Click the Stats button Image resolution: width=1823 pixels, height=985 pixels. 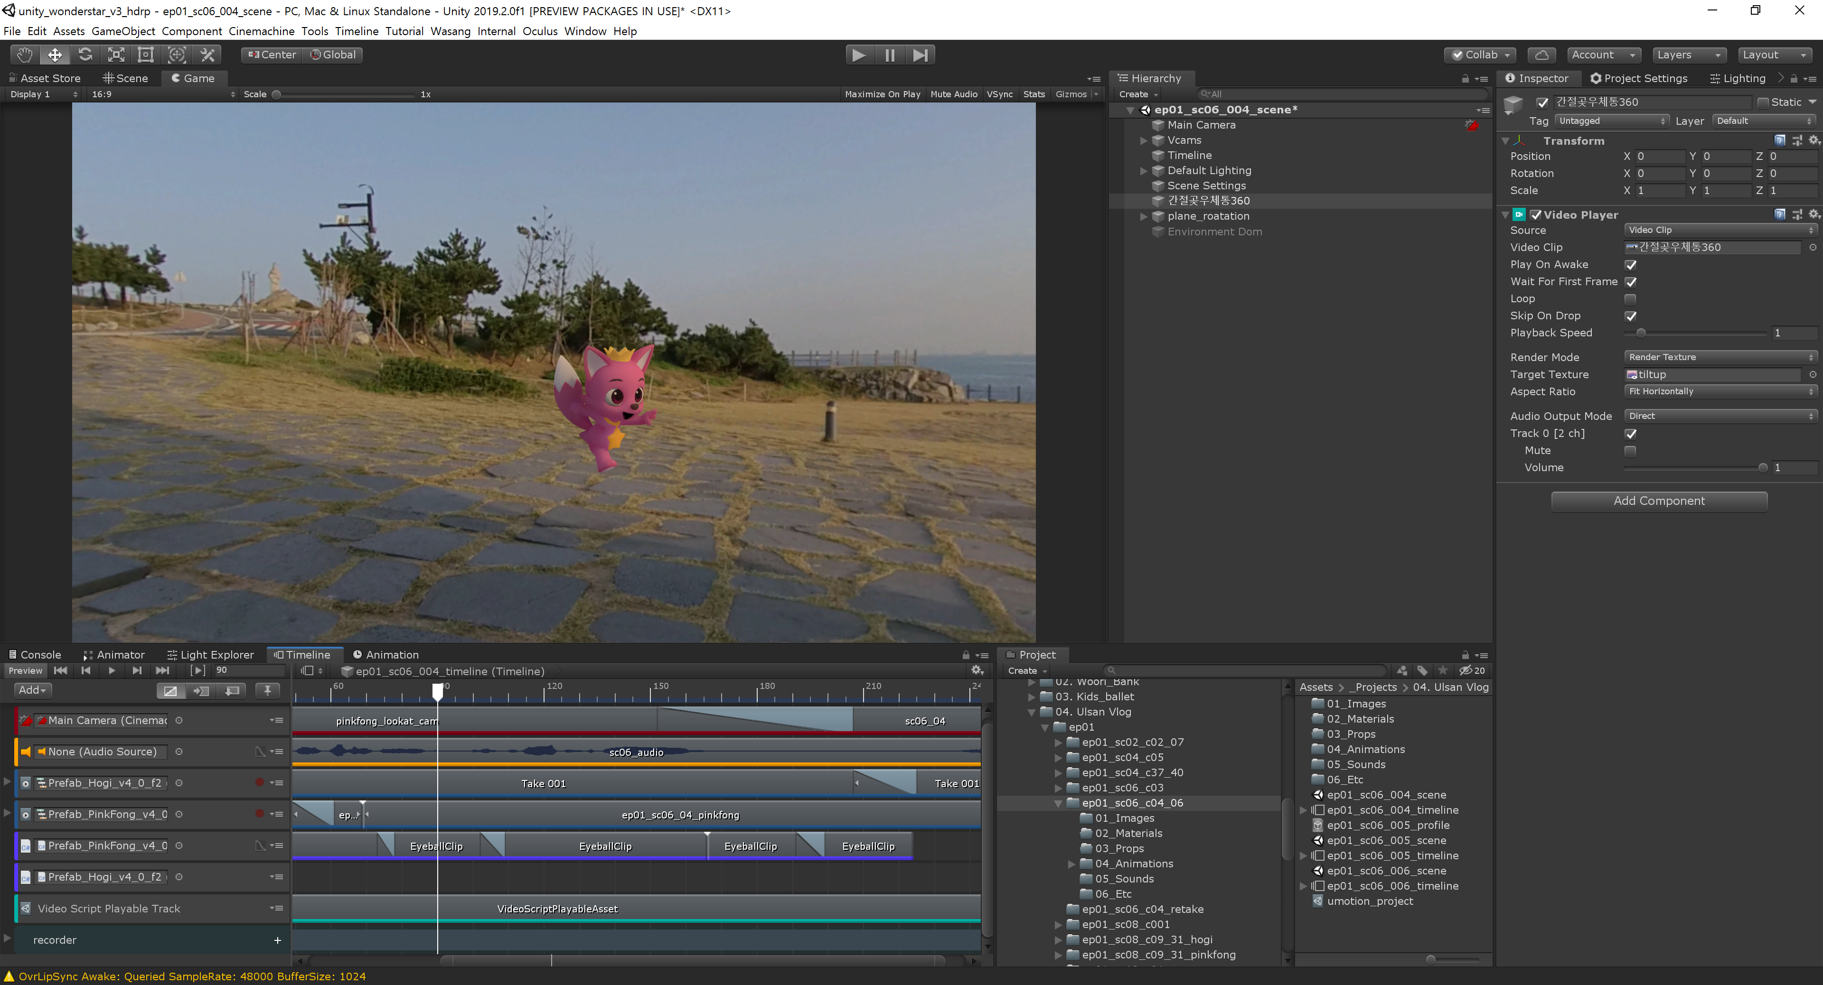1033,94
